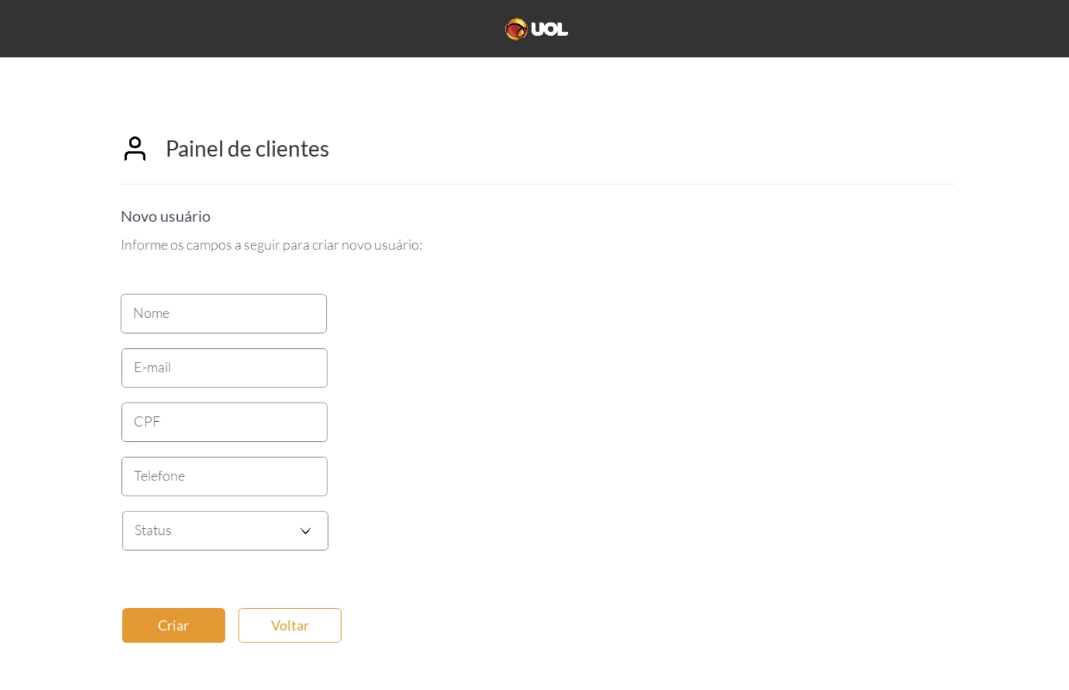The width and height of the screenshot is (1069, 690).
Task: Click the Telefone placeholder text
Action: pyautogui.click(x=159, y=476)
